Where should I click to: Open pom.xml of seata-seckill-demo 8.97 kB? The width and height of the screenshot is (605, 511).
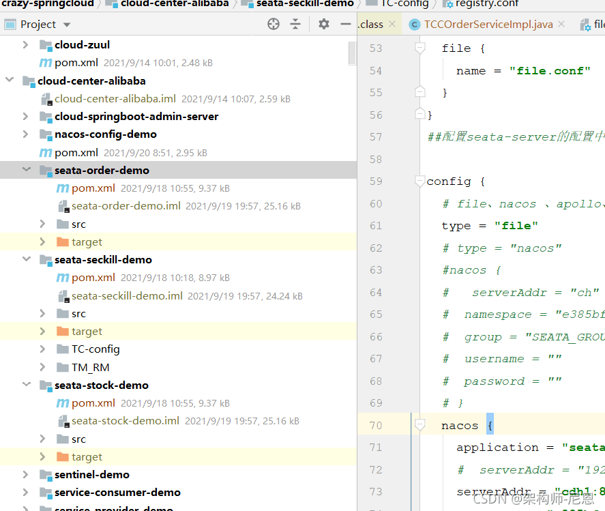pos(93,278)
